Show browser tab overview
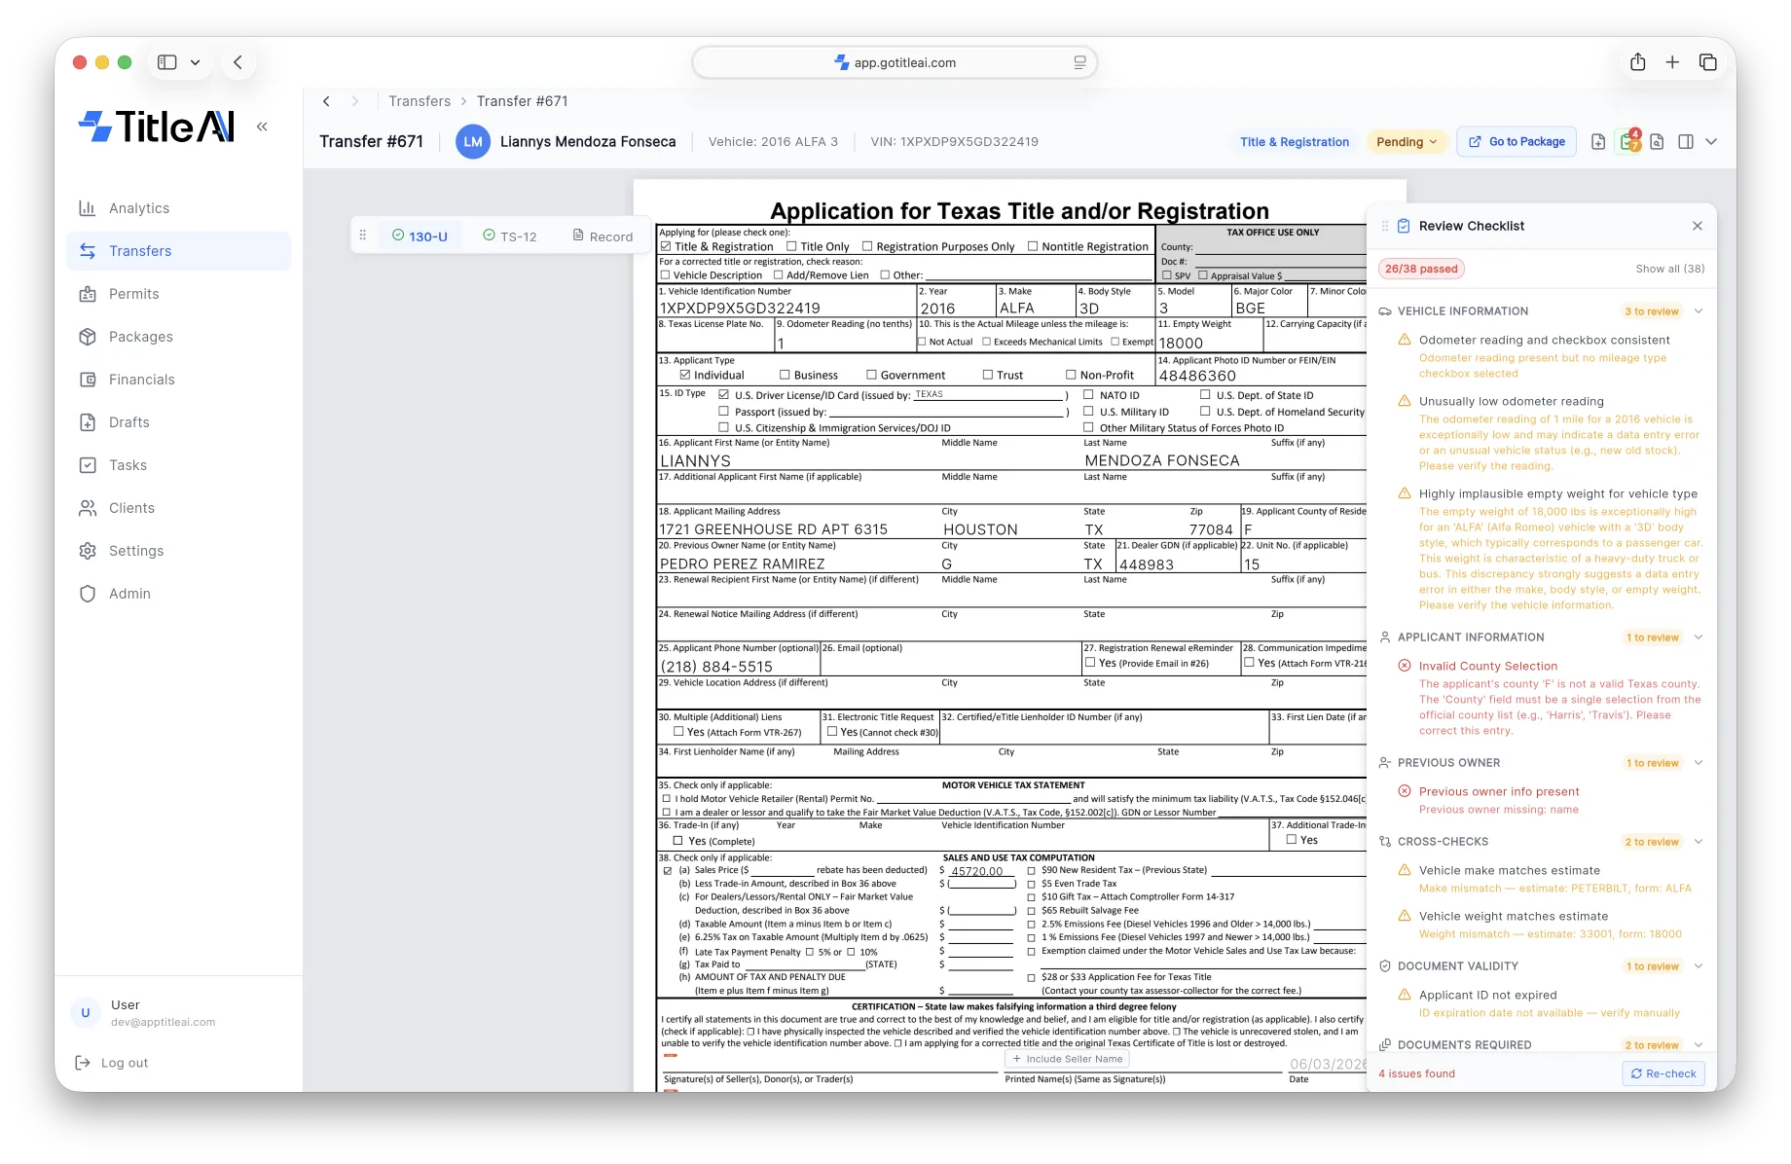Screen dimensions: 1791x1164 click(x=1707, y=62)
